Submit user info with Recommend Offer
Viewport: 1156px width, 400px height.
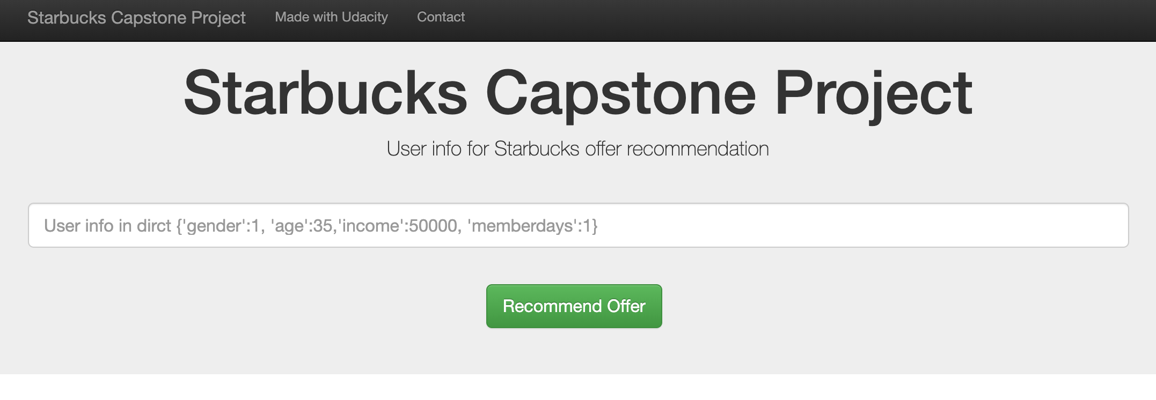click(x=574, y=306)
